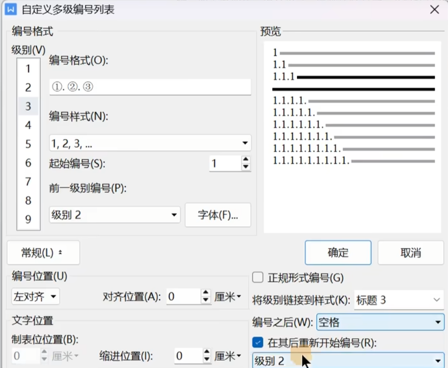The width and height of the screenshot is (448, 368).
Task: Click the 字体(F)... button
Action: tap(218, 215)
